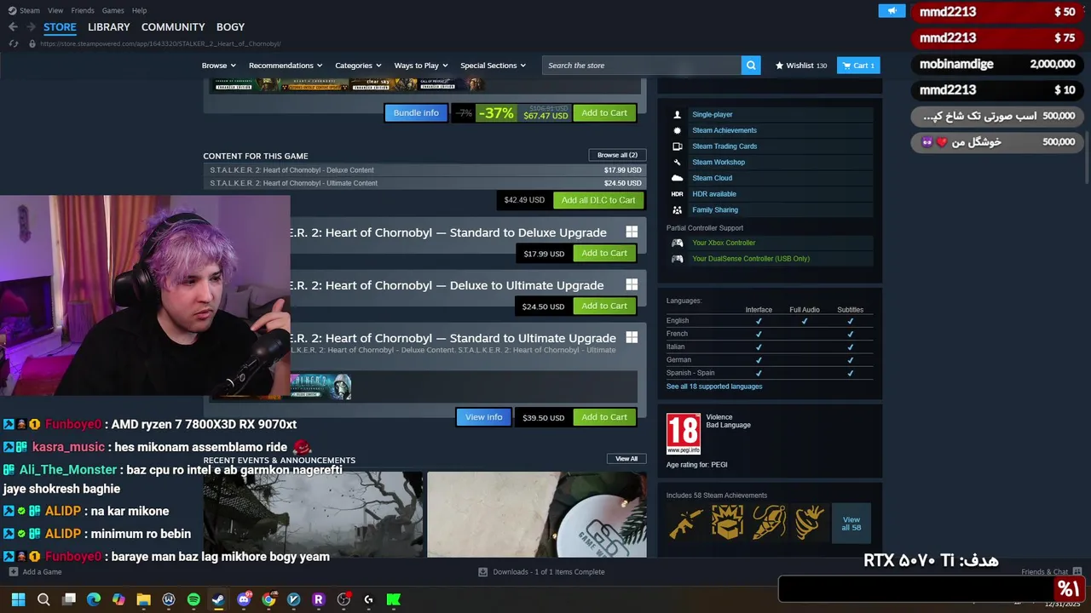Open Microsoft Edge from the taskbar
This screenshot has height=613, width=1091.
click(94, 599)
